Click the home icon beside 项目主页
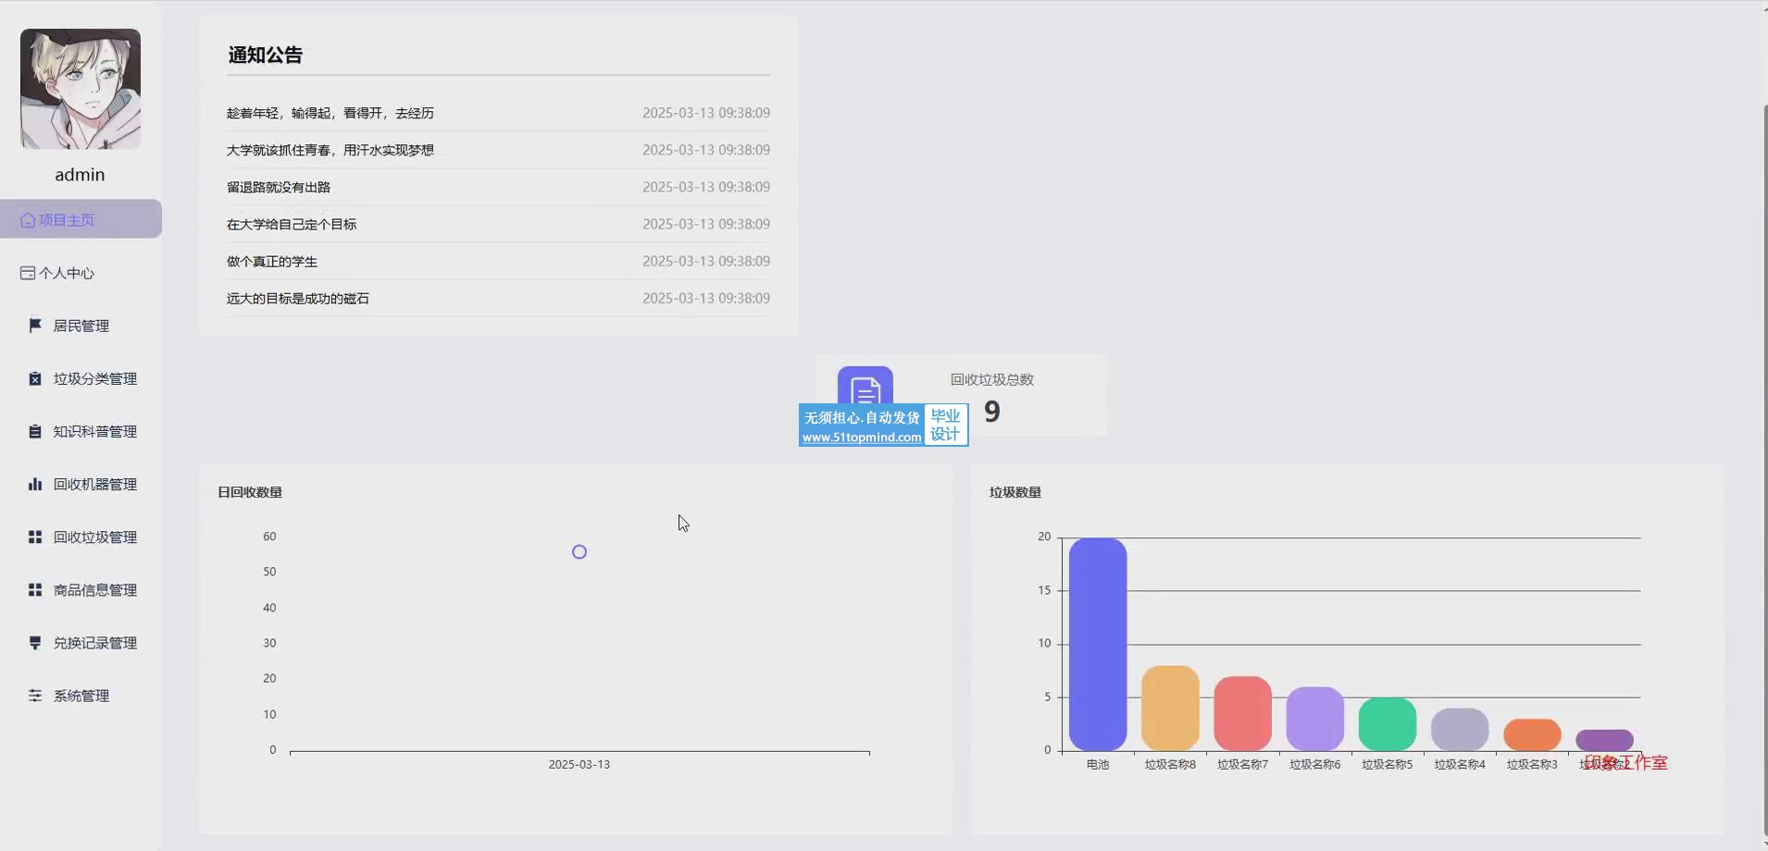Viewport: 1768px width, 851px height. tap(28, 220)
